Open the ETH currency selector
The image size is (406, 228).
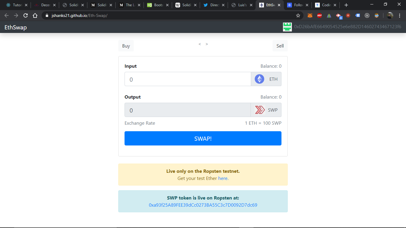pos(266,79)
